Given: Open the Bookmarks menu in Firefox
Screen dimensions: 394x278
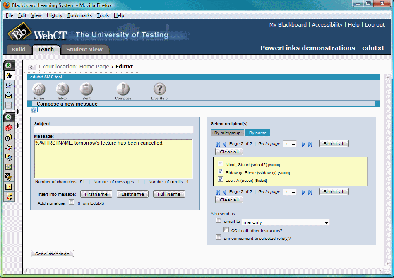Looking at the screenshot, I should (x=79, y=15).
